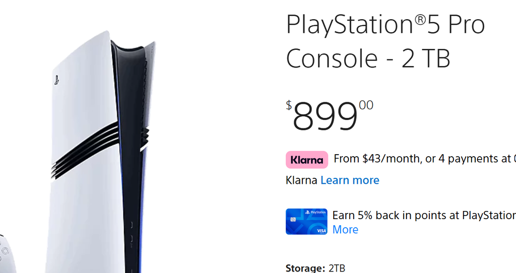
Task: Click the Visa logo on the card
Action: click(321, 231)
